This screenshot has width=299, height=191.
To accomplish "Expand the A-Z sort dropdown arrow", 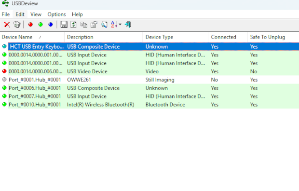I will (120, 25).
